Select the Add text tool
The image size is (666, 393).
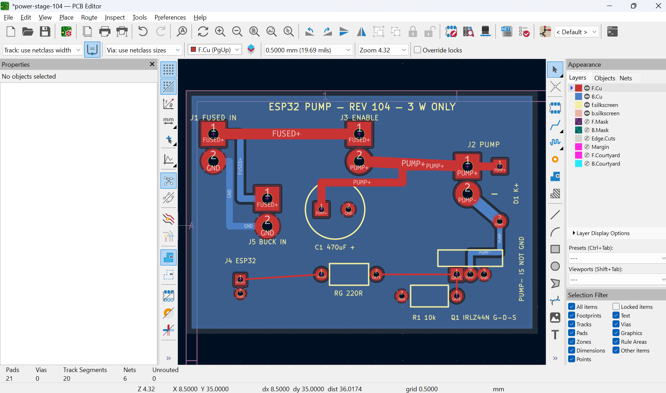click(555, 335)
